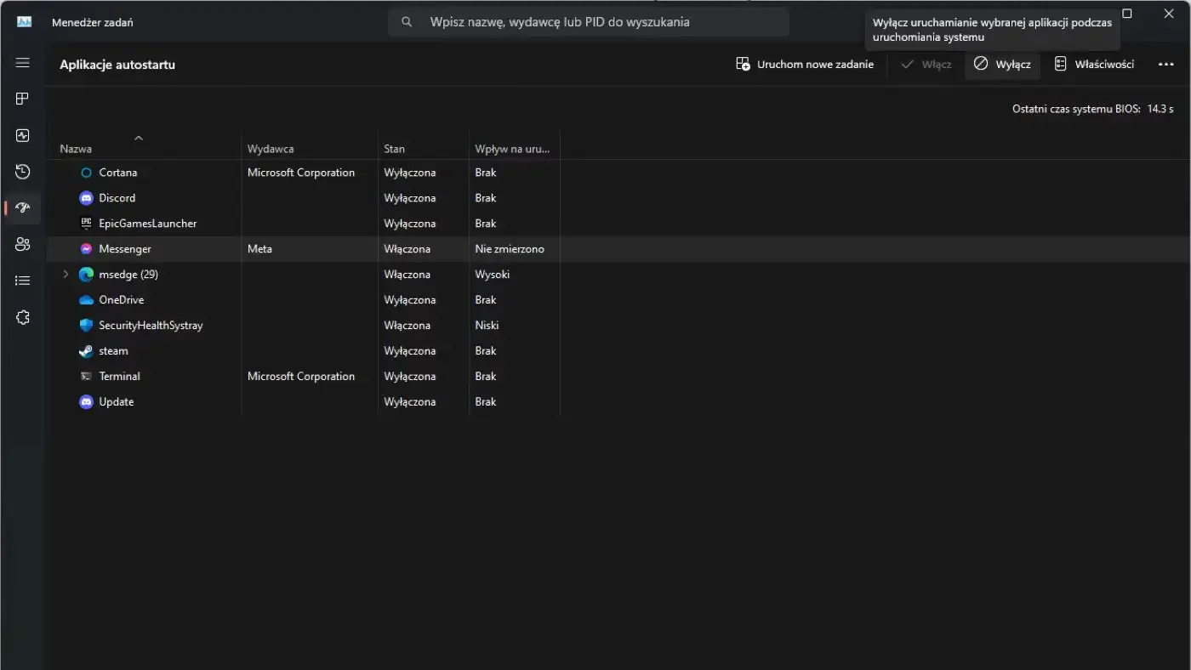Click the Niski impact value
This screenshot has height=670, width=1191.
click(x=487, y=326)
